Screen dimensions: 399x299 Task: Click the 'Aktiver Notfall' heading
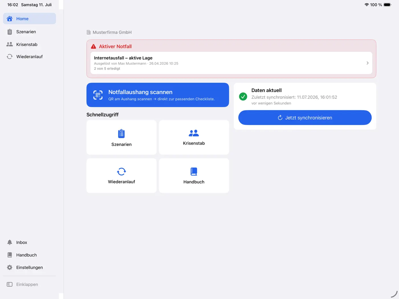coord(115,46)
